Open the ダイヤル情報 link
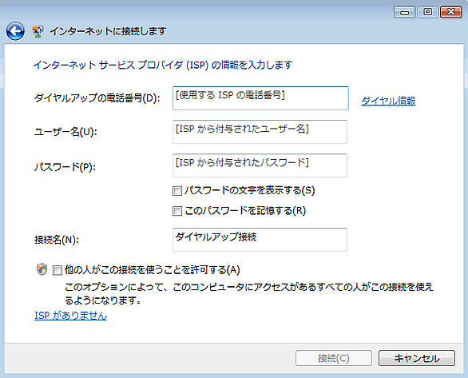 click(x=388, y=101)
